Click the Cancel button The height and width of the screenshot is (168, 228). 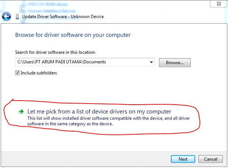pyautogui.click(x=210, y=159)
